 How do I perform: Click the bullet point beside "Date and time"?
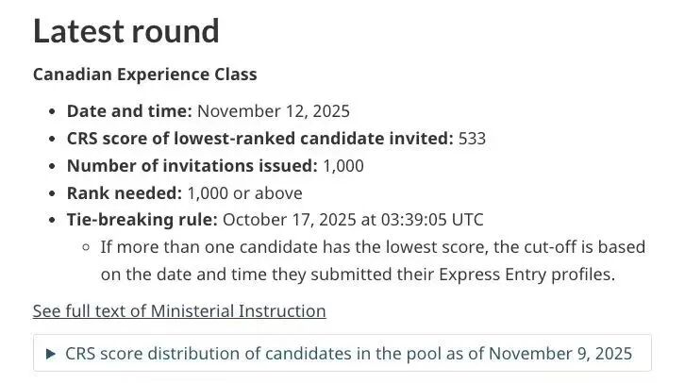tap(51, 111)
